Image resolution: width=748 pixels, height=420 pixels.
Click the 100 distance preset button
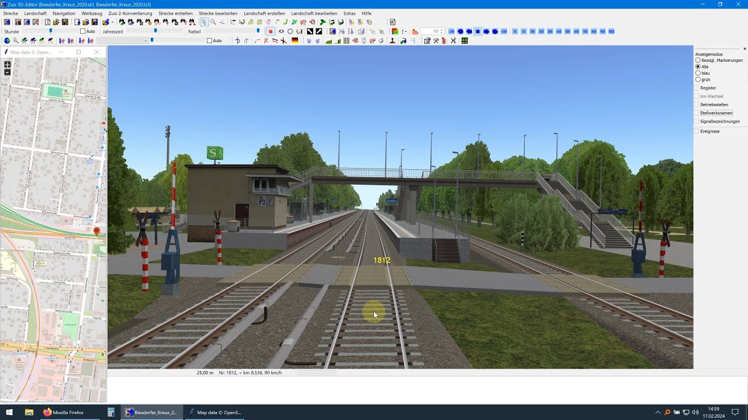pos(532,32)
